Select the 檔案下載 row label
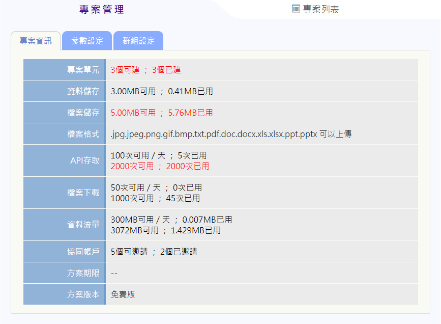The width and height of the screenshot is (441, 324). [83, 193]
